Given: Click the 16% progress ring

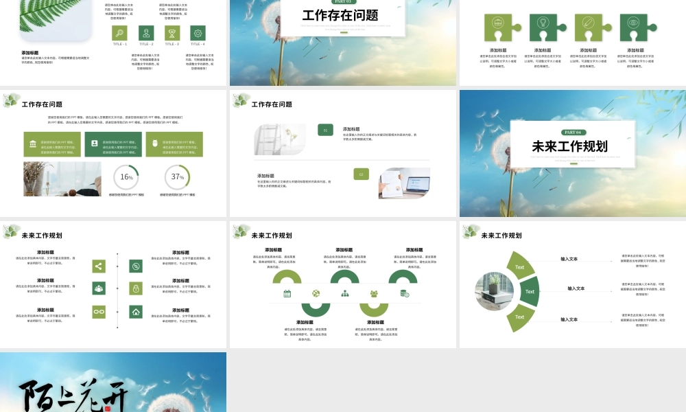Looking at the screenshot, I should [126, 177].
